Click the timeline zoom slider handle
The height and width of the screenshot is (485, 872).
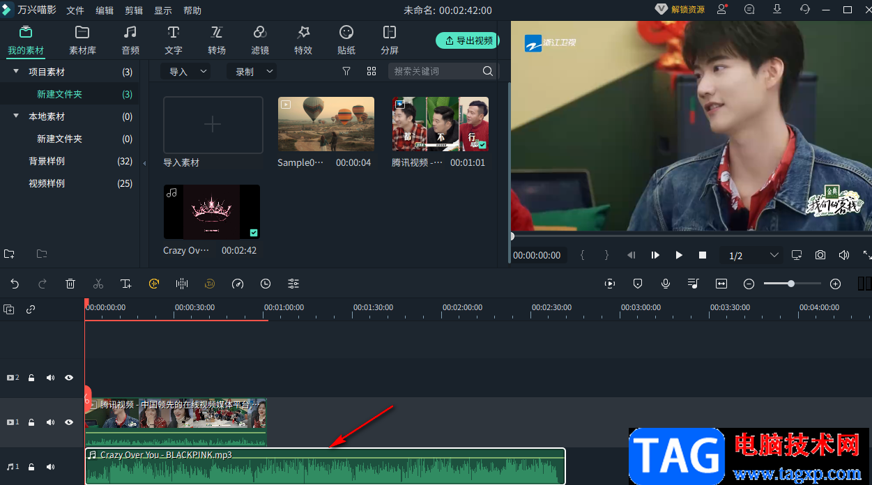tap(791, 284)
